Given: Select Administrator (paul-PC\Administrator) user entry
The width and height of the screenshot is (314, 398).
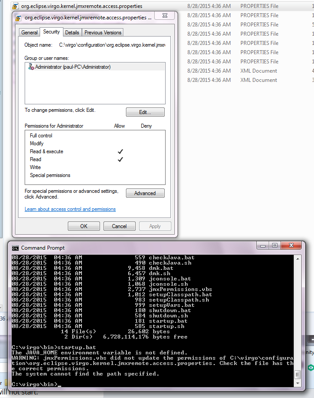Looking at the screenshot, I should [x=95, y=67].
